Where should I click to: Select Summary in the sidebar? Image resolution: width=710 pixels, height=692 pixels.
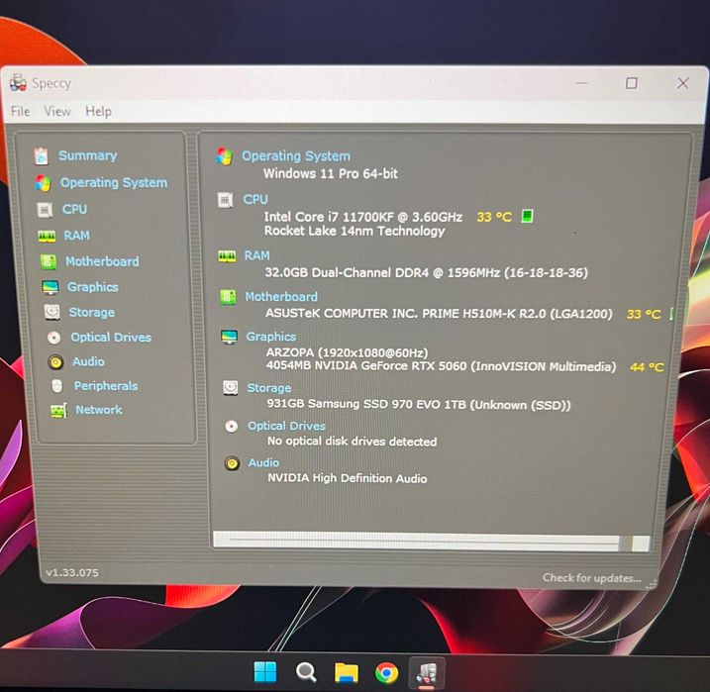(x=87, y=155)
